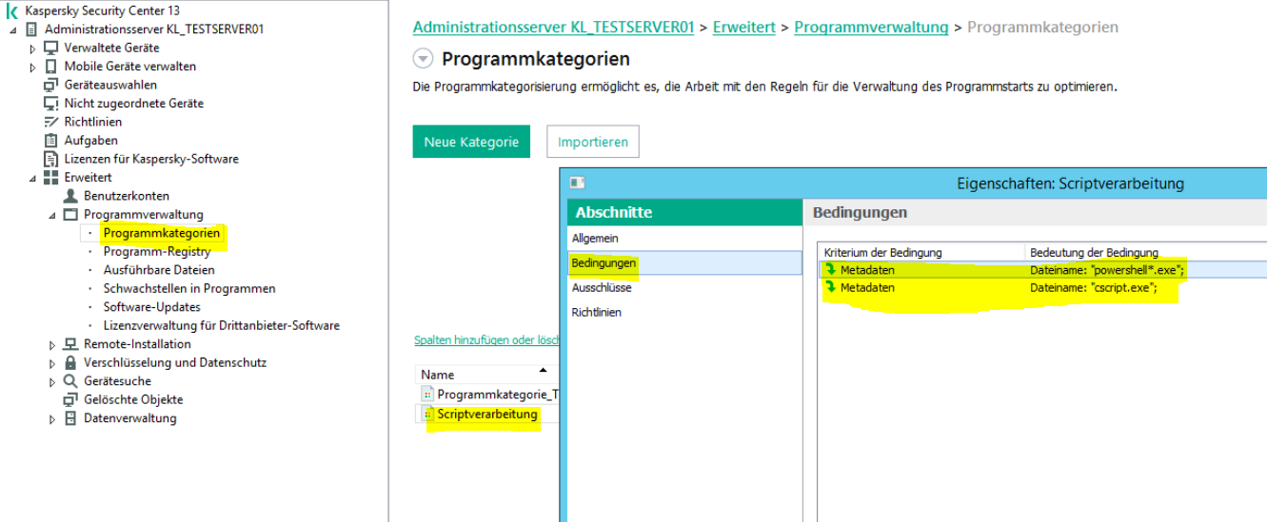Select Ausführbare Dateien in the tree
1267x522 pixels.
(159, 270)
